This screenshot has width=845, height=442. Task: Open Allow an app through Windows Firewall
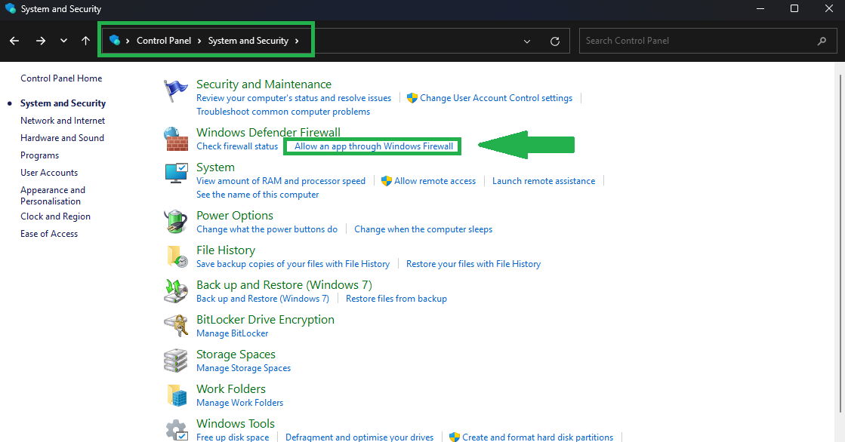(374, 146)
